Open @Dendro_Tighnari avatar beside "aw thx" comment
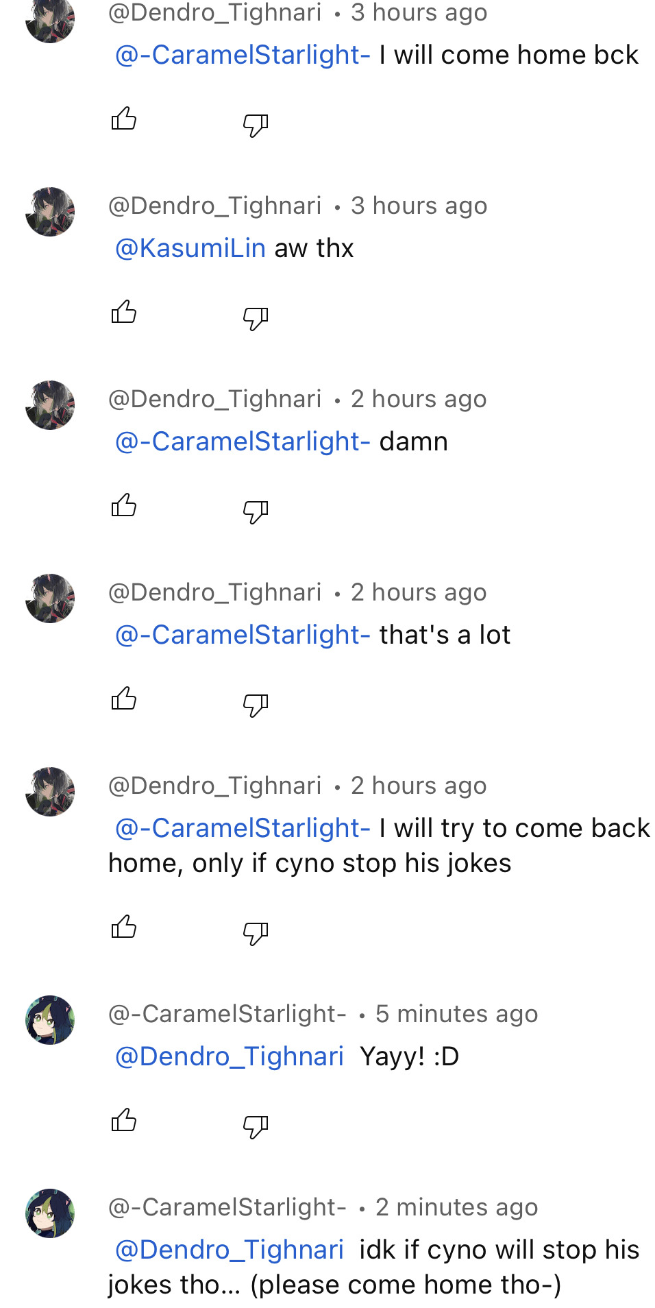The height and width of the screenshot is (1308, 655). (x=50, y=212)
